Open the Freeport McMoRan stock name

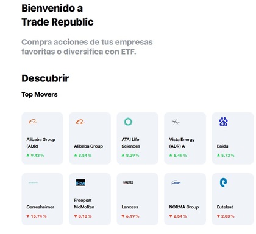tap(84, 204)
